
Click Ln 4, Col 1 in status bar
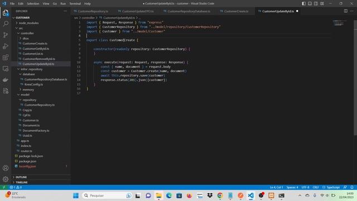coord(276,188)
